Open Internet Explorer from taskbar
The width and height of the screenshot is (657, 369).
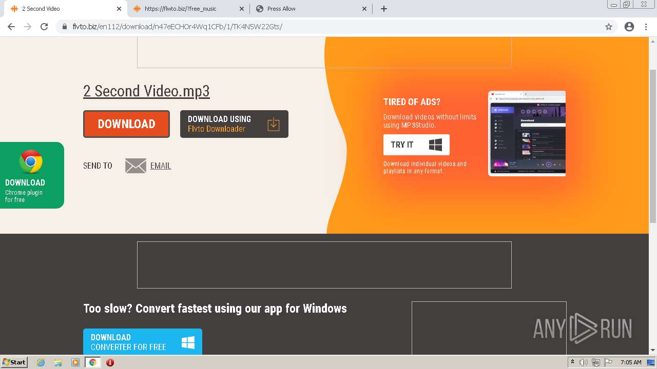[41, 362]
